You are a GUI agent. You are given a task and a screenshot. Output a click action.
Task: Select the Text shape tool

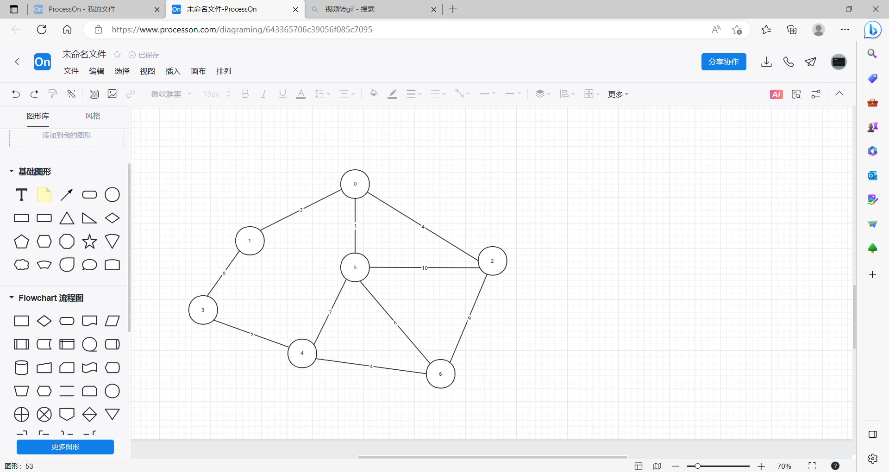pos(21,195)
